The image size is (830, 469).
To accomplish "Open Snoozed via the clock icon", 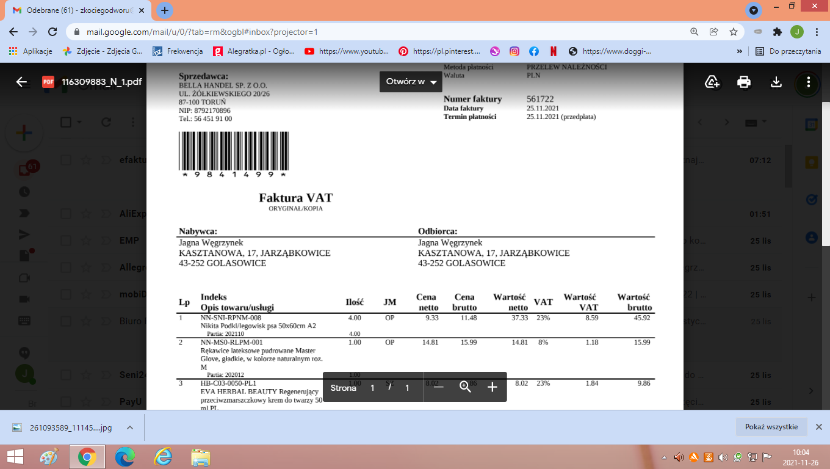I will [x=24, y=192].
